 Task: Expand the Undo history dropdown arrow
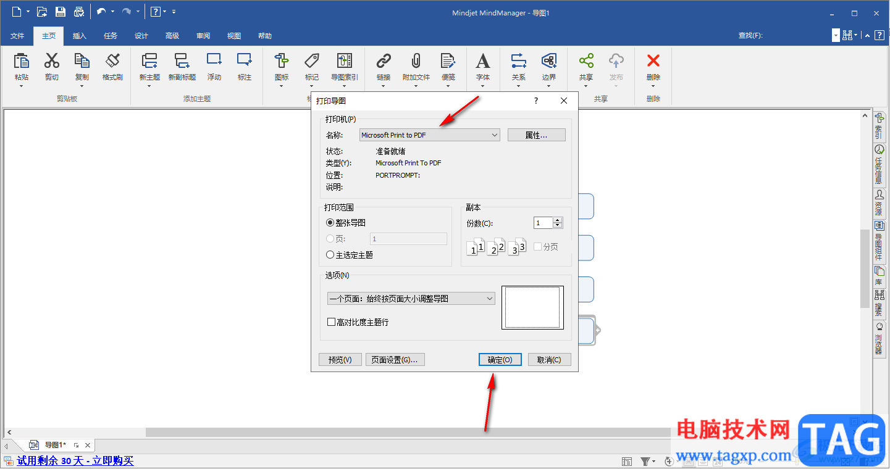[x=112, y=12]
